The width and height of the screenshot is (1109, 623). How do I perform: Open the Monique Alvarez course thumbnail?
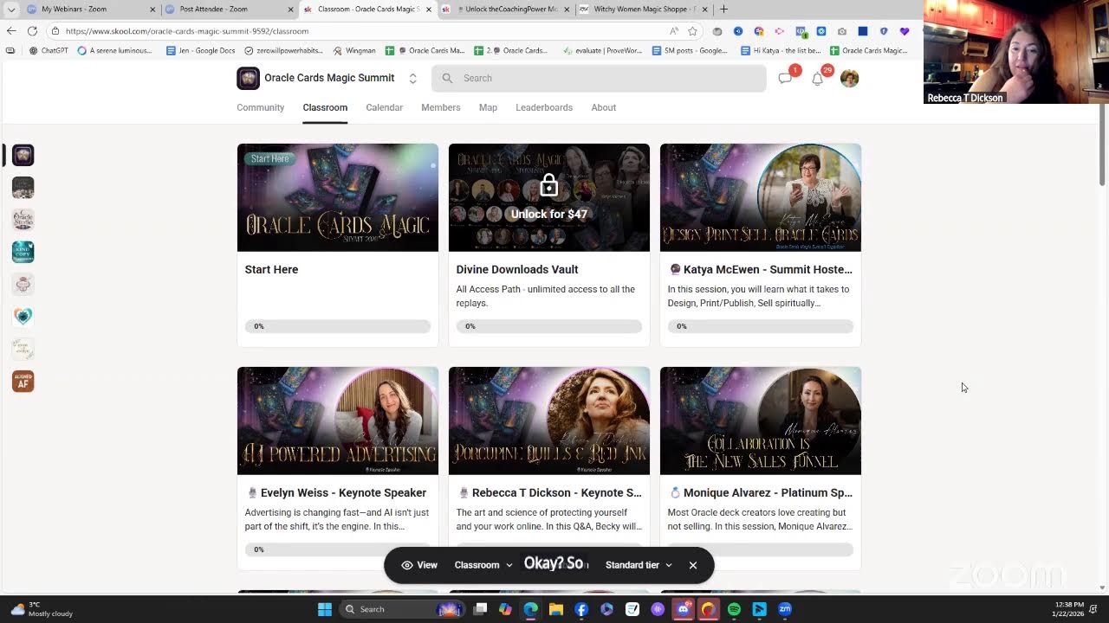(x=761, y=421)
